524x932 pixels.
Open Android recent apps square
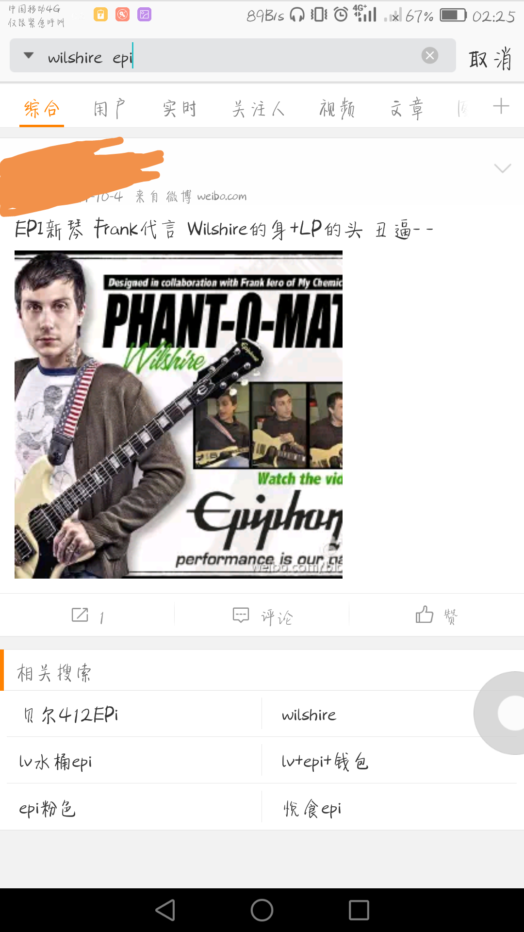coord(359,910)
